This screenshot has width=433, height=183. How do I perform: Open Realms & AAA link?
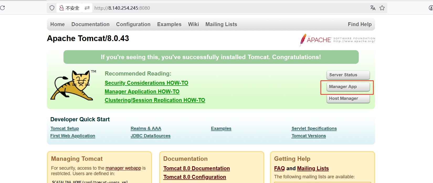point(146,128)
